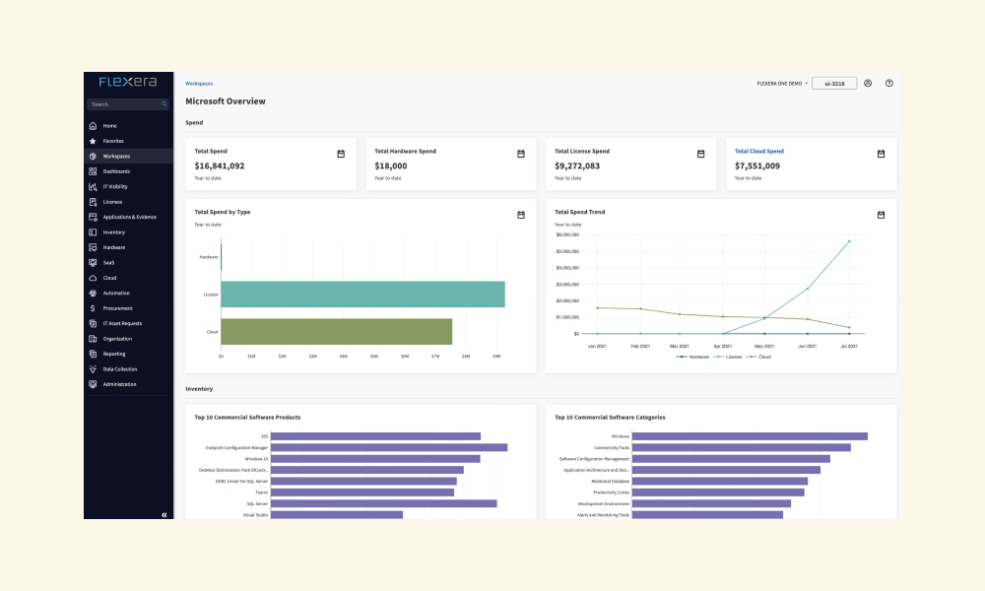This screenshot has width=985, height=591.
Task: Follow the Workspaces breadcrumb link
Action: point(199,84)
